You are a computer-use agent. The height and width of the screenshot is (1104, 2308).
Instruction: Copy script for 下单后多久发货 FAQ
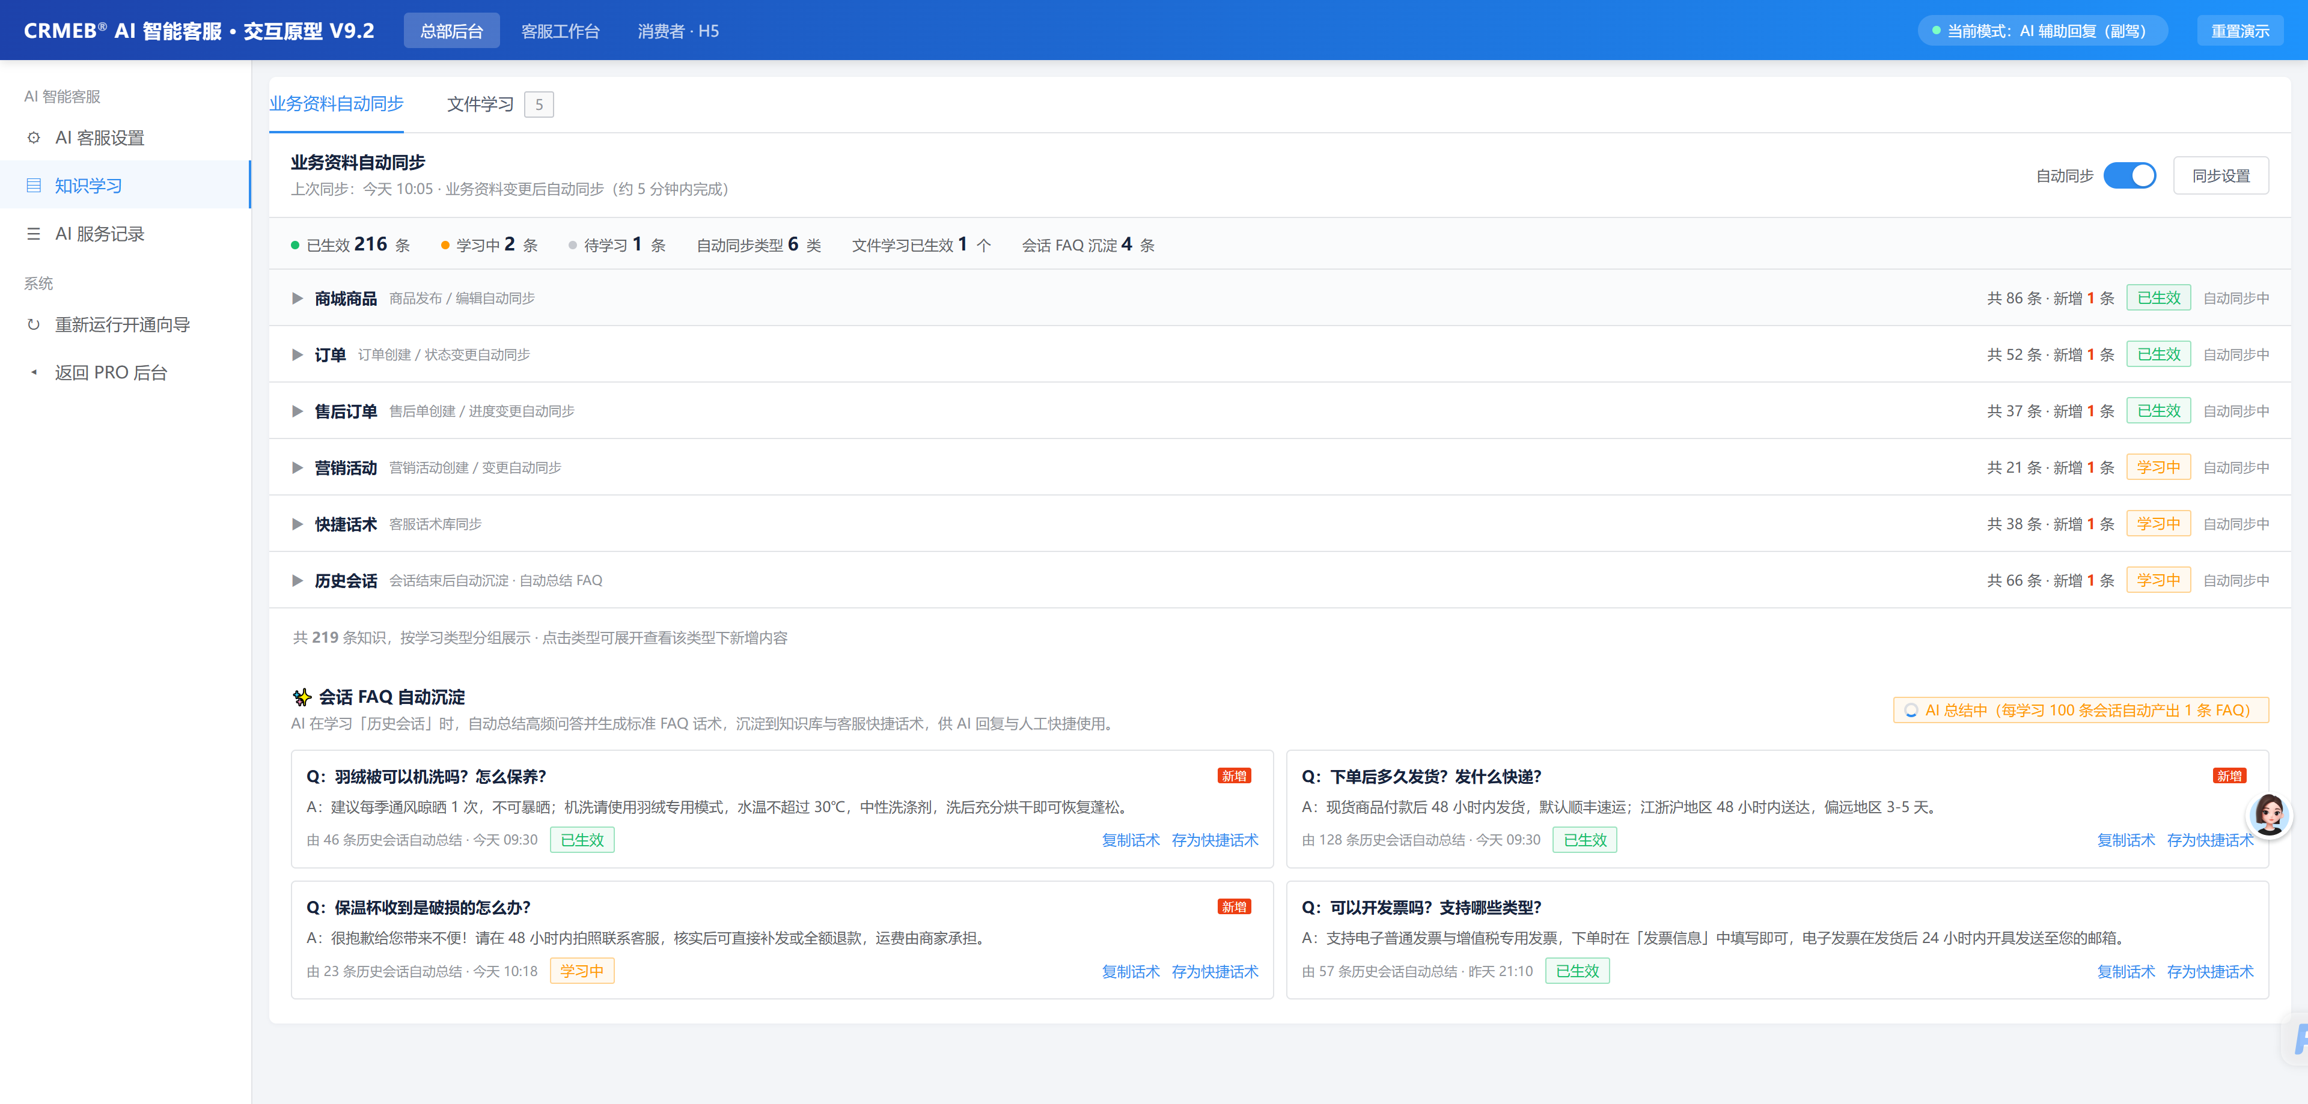tap(2125, 840)
